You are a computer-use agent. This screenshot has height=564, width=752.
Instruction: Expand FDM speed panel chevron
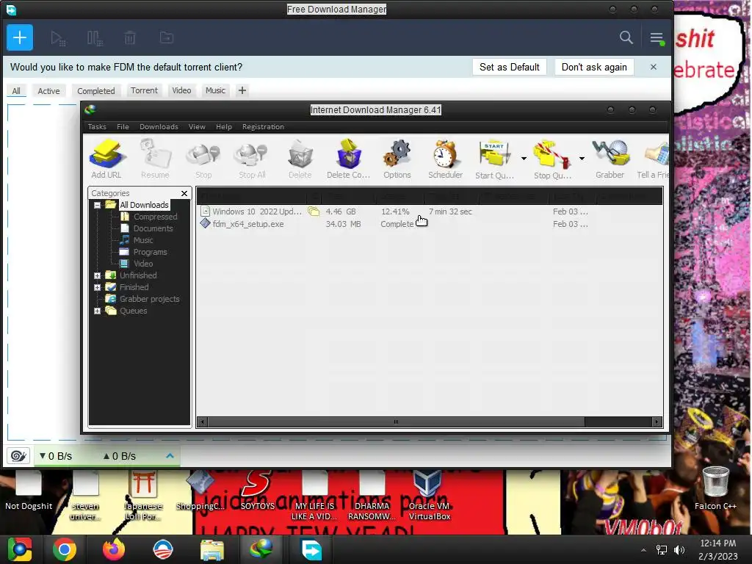(x=170, y=455)
